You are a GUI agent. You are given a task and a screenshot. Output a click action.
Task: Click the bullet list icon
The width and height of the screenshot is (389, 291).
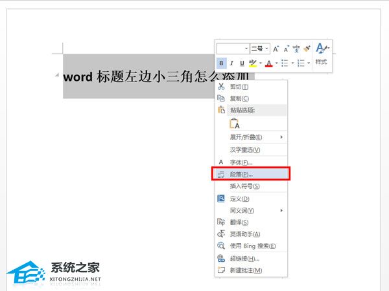point(285,63)
